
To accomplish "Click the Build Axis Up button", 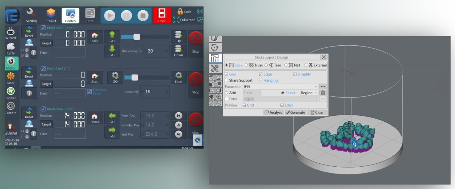I will [x=179, y=37].
